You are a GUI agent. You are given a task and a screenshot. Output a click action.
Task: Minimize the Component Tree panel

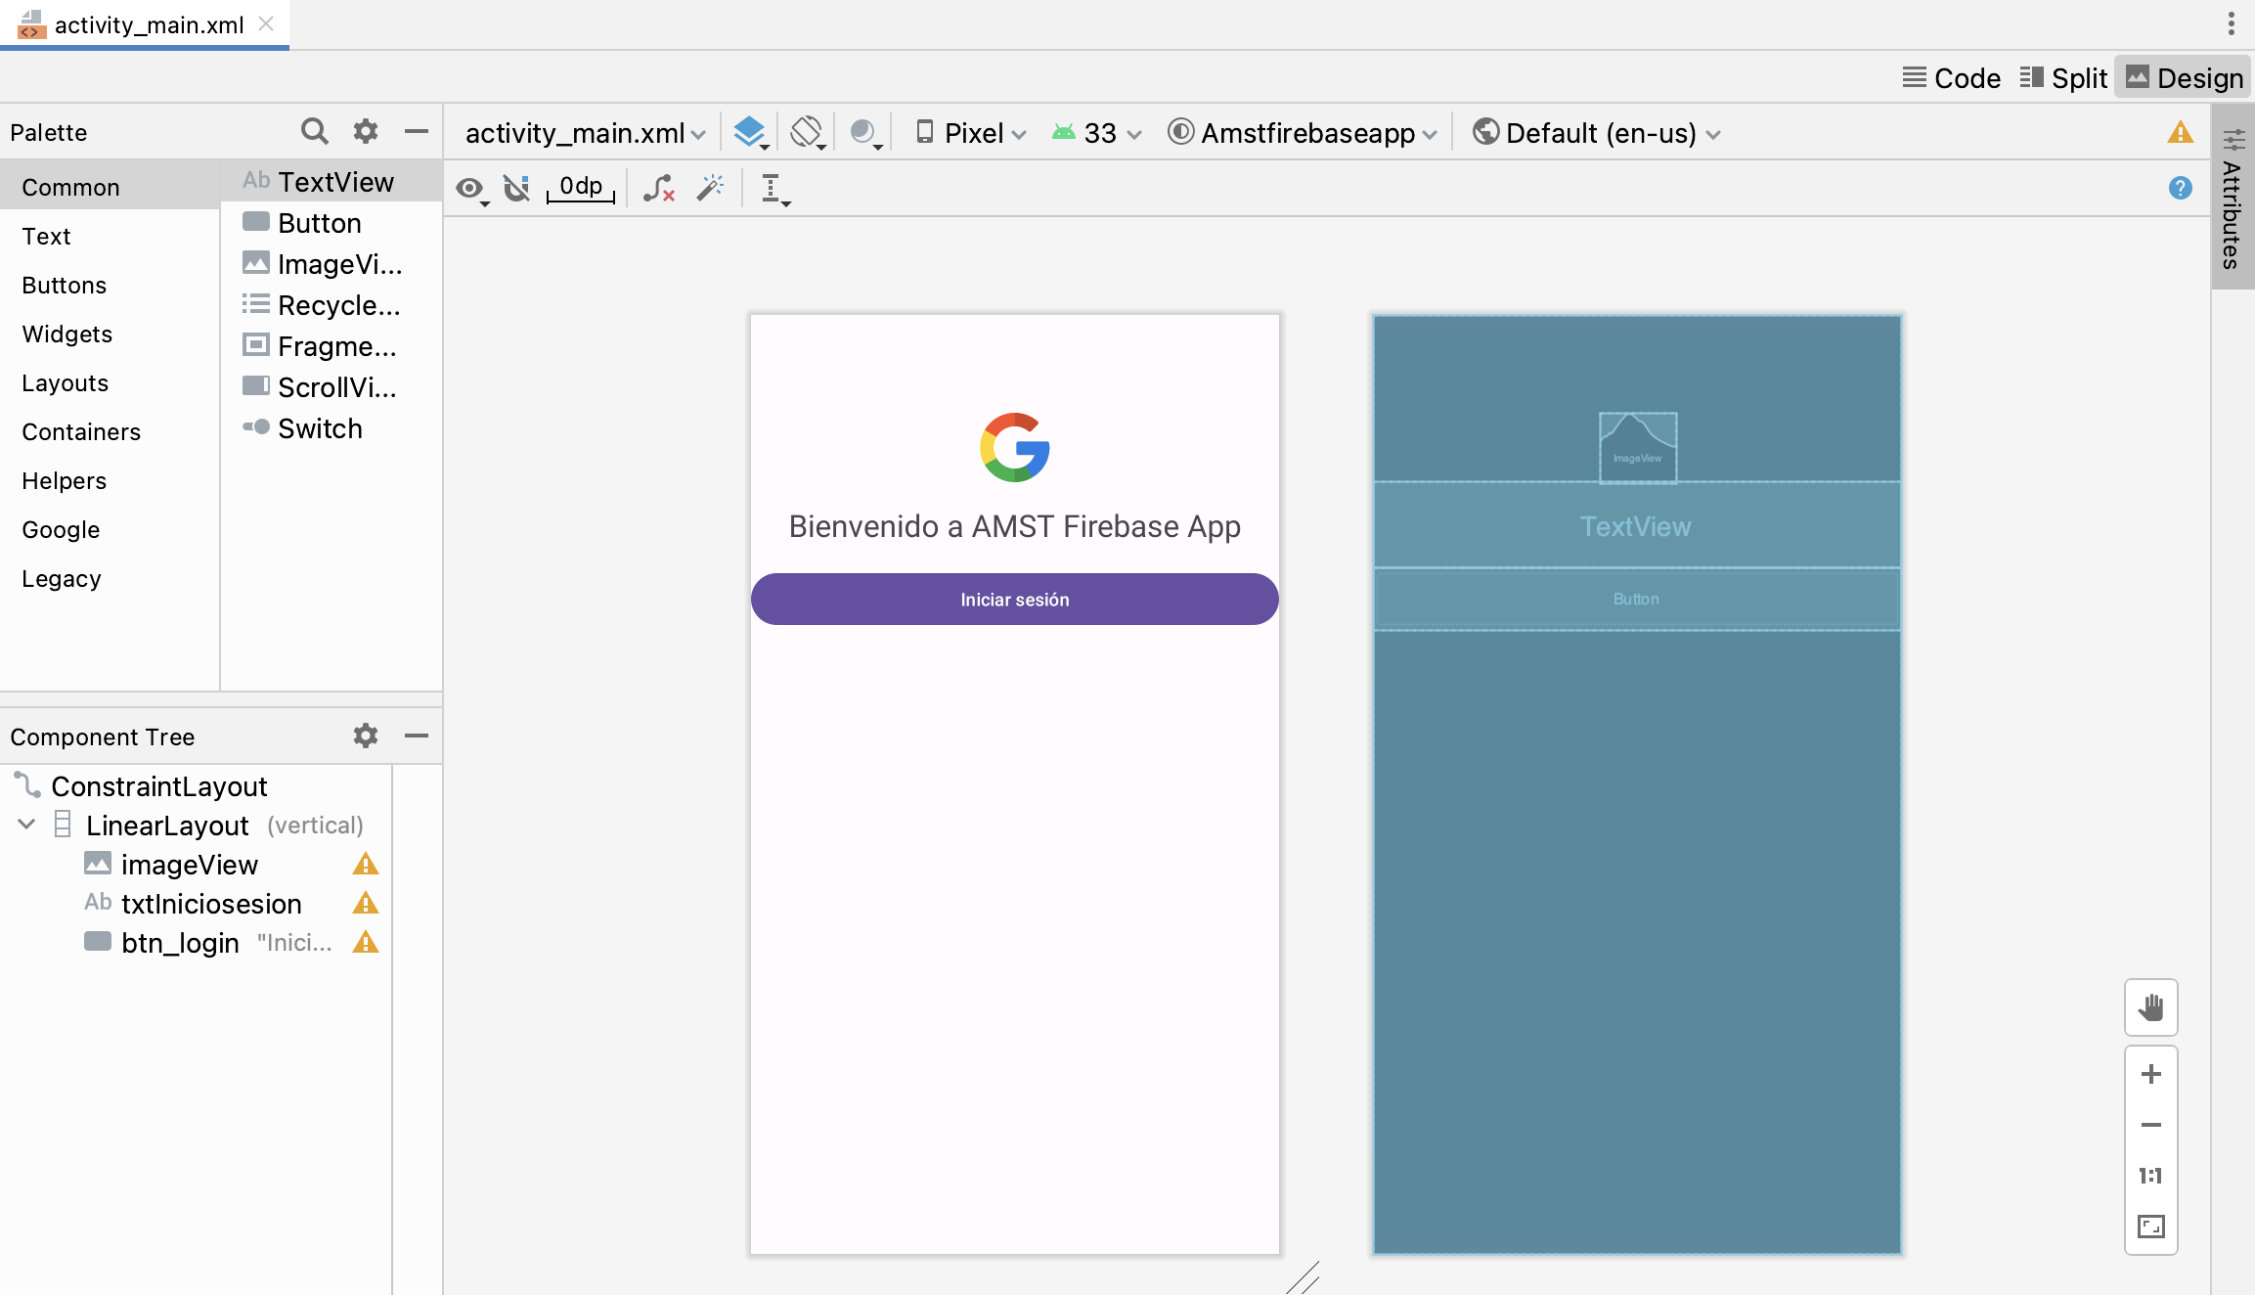(417, 736)
